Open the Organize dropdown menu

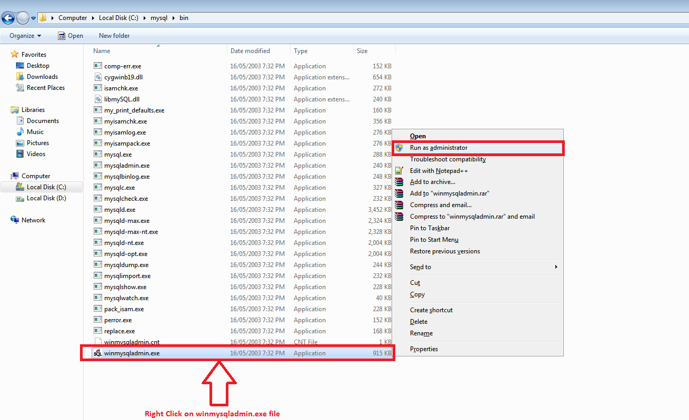[x=25, y=36]
